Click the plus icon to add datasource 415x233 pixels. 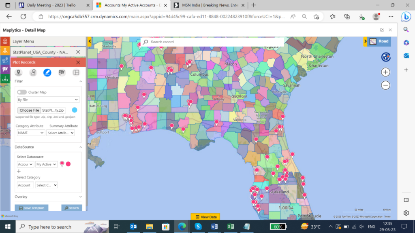point(19,171)
